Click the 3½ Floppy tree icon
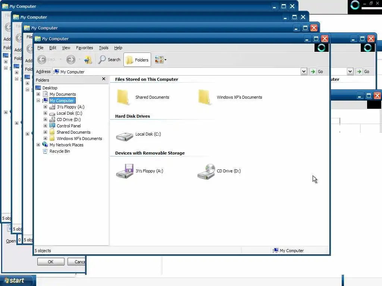This screenshot has height=286, width=382. pos(52,107)
